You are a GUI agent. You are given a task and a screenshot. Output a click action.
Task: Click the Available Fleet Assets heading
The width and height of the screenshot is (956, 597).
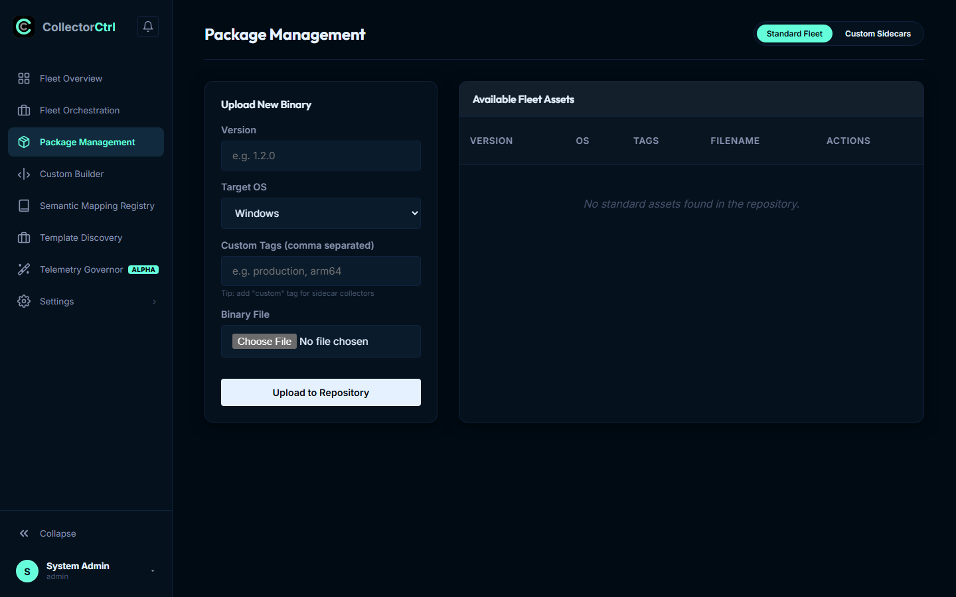[523, 99]
